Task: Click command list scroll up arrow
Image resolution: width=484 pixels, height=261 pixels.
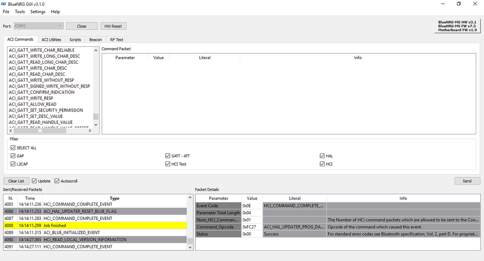Action: tap(96, 50)
